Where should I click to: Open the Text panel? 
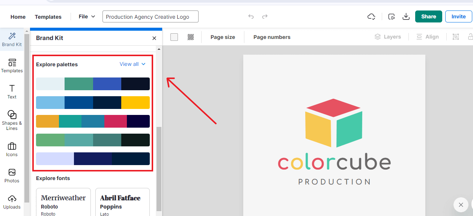pos(12,92)
